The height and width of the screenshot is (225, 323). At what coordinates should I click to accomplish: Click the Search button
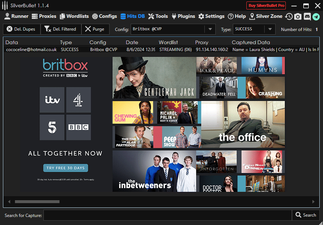(306, 215)
